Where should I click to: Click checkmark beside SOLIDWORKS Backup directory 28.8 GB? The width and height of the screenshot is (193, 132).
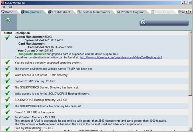8,99
